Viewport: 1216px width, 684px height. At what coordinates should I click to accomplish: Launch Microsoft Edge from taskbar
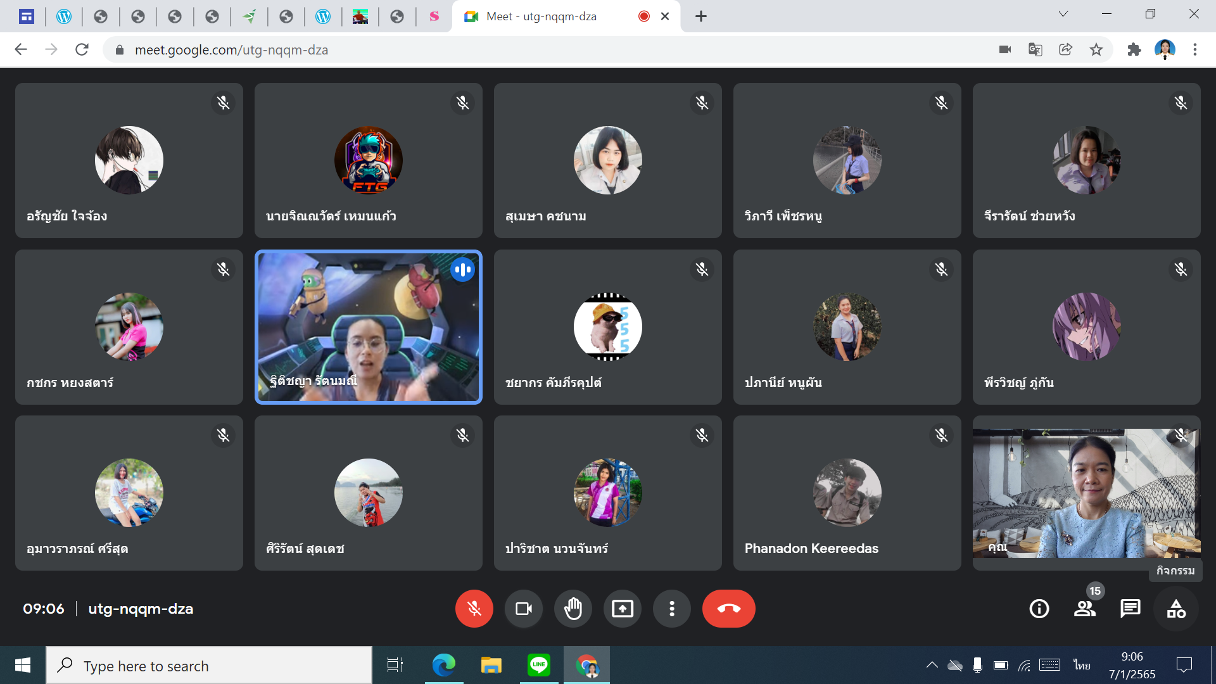click(443, 665)
